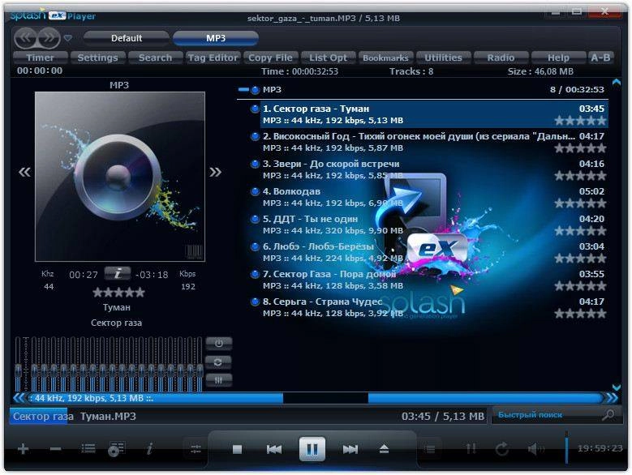
Task: Select track 2 Високосный Год
Action: click(434, 142)
